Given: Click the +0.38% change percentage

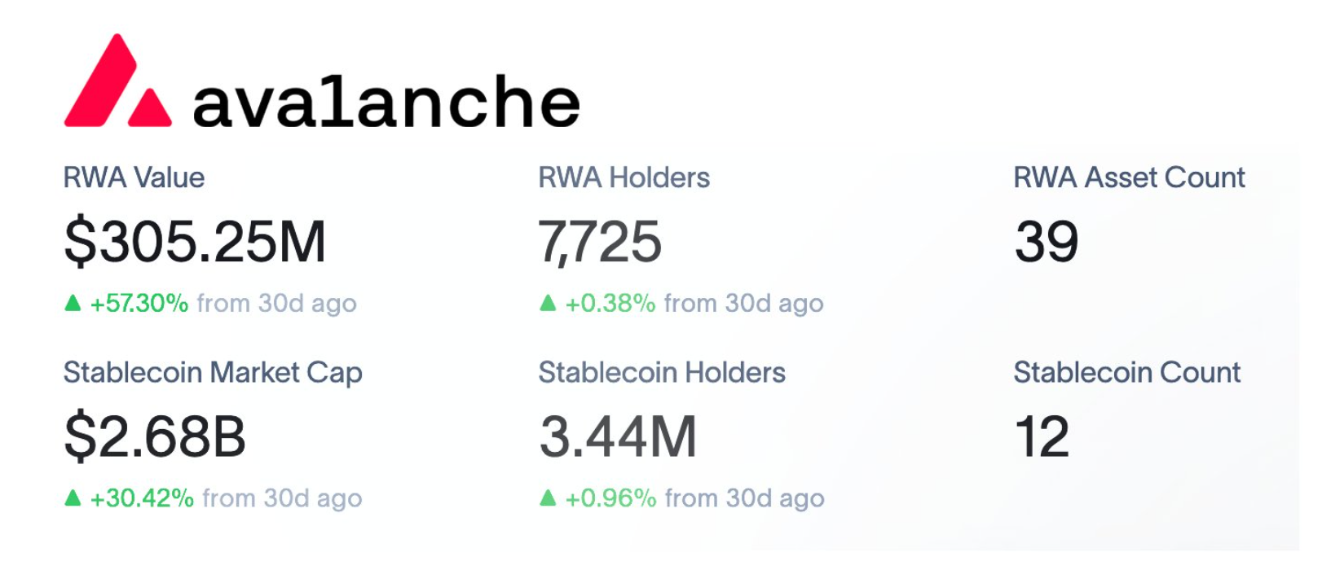Looking at the screenshot, I should coord(610,304).
